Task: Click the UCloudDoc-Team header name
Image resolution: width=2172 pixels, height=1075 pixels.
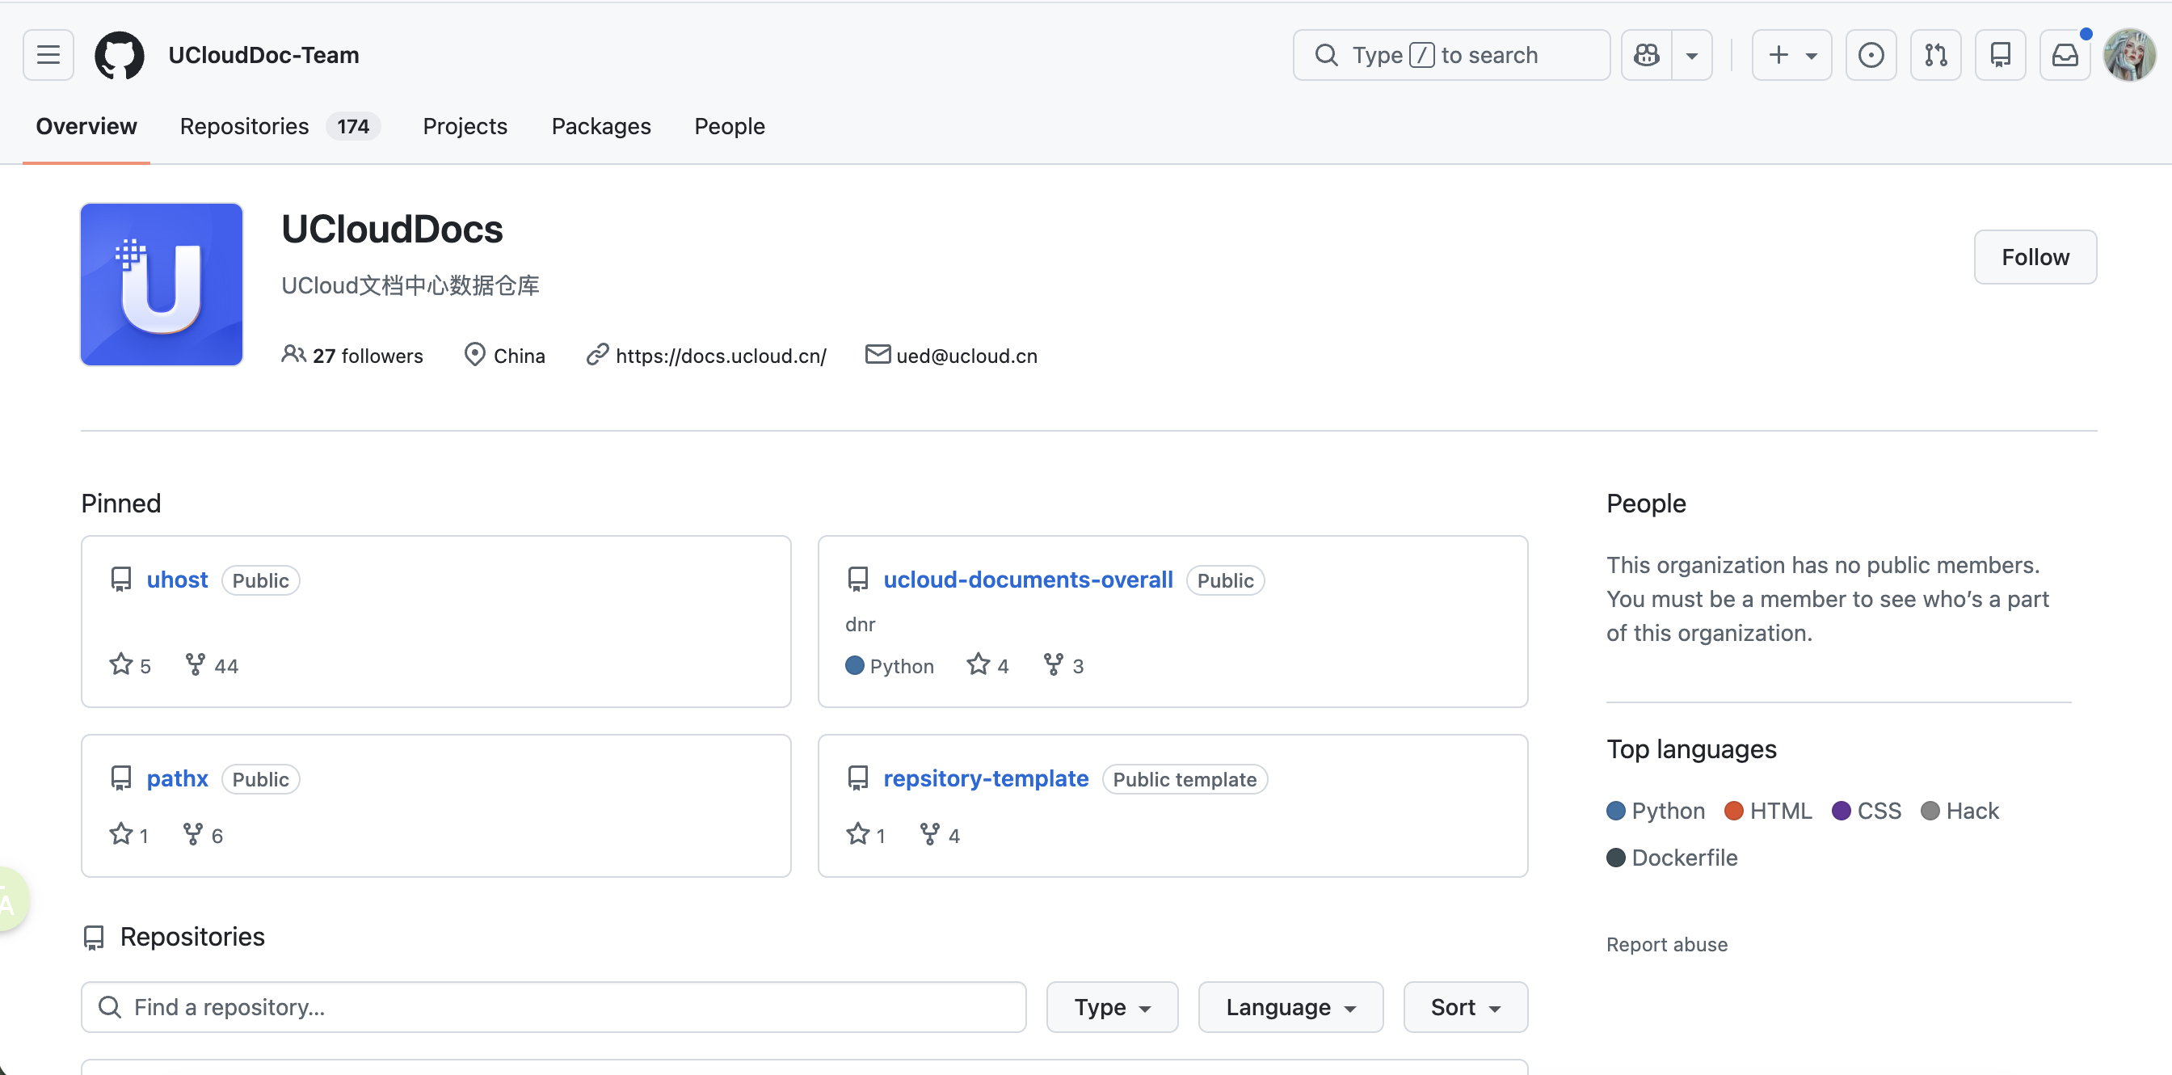Action: [x=264, y=56]
